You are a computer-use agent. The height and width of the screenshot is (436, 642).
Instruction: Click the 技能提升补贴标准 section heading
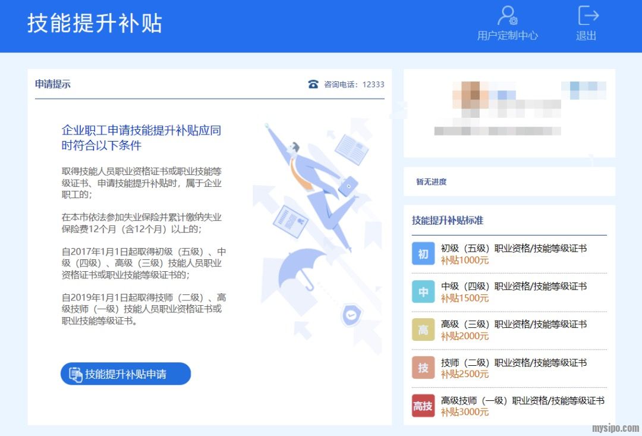pos(448,221)
